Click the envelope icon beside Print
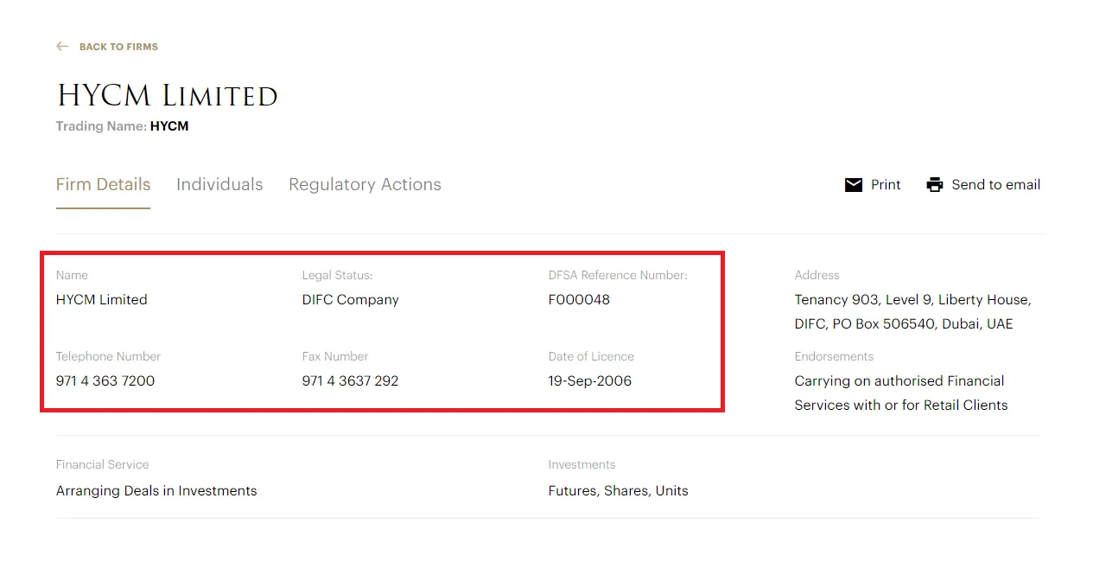1093x562 pixels. pyautogui.click(x=854, y=185)
